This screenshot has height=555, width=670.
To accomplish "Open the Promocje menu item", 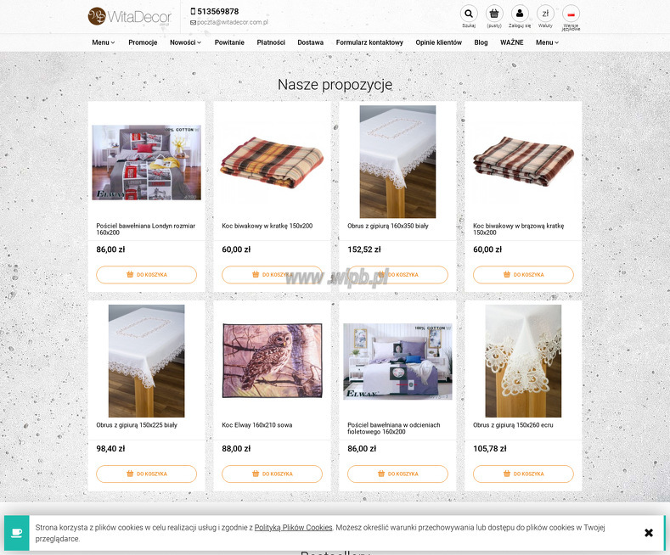I will (143, 42).
